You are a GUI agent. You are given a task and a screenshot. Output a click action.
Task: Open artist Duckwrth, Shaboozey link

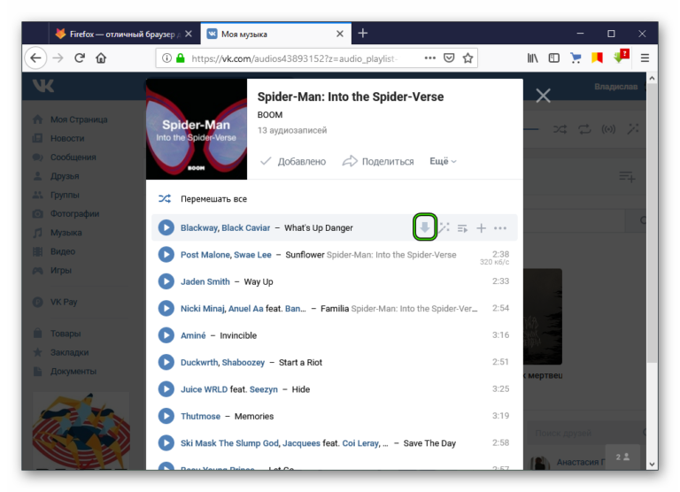click(x=222, y=363)
